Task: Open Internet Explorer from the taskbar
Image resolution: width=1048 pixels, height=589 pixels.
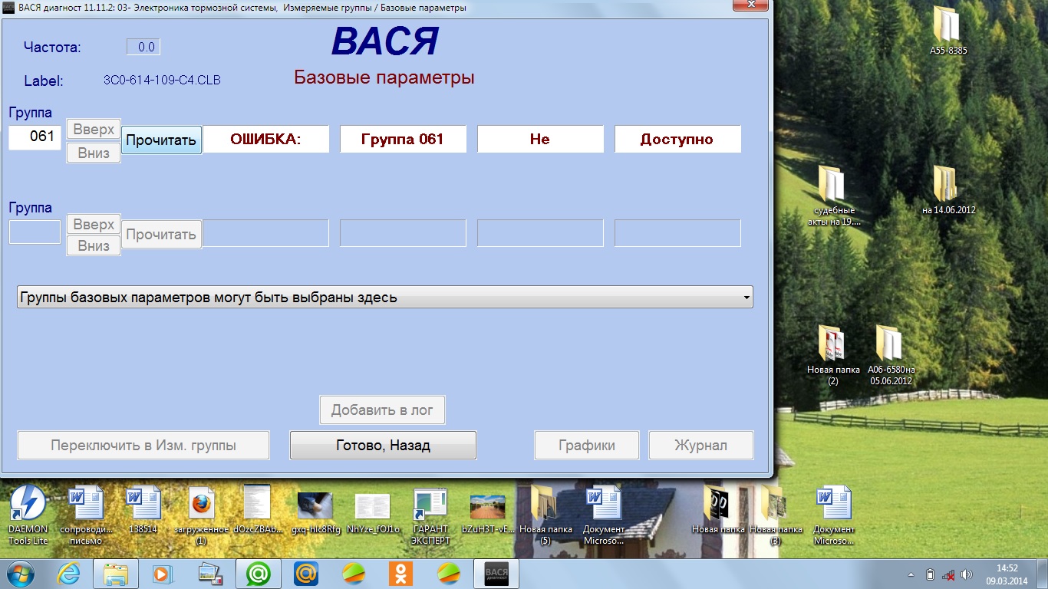Action: point(68,574)
